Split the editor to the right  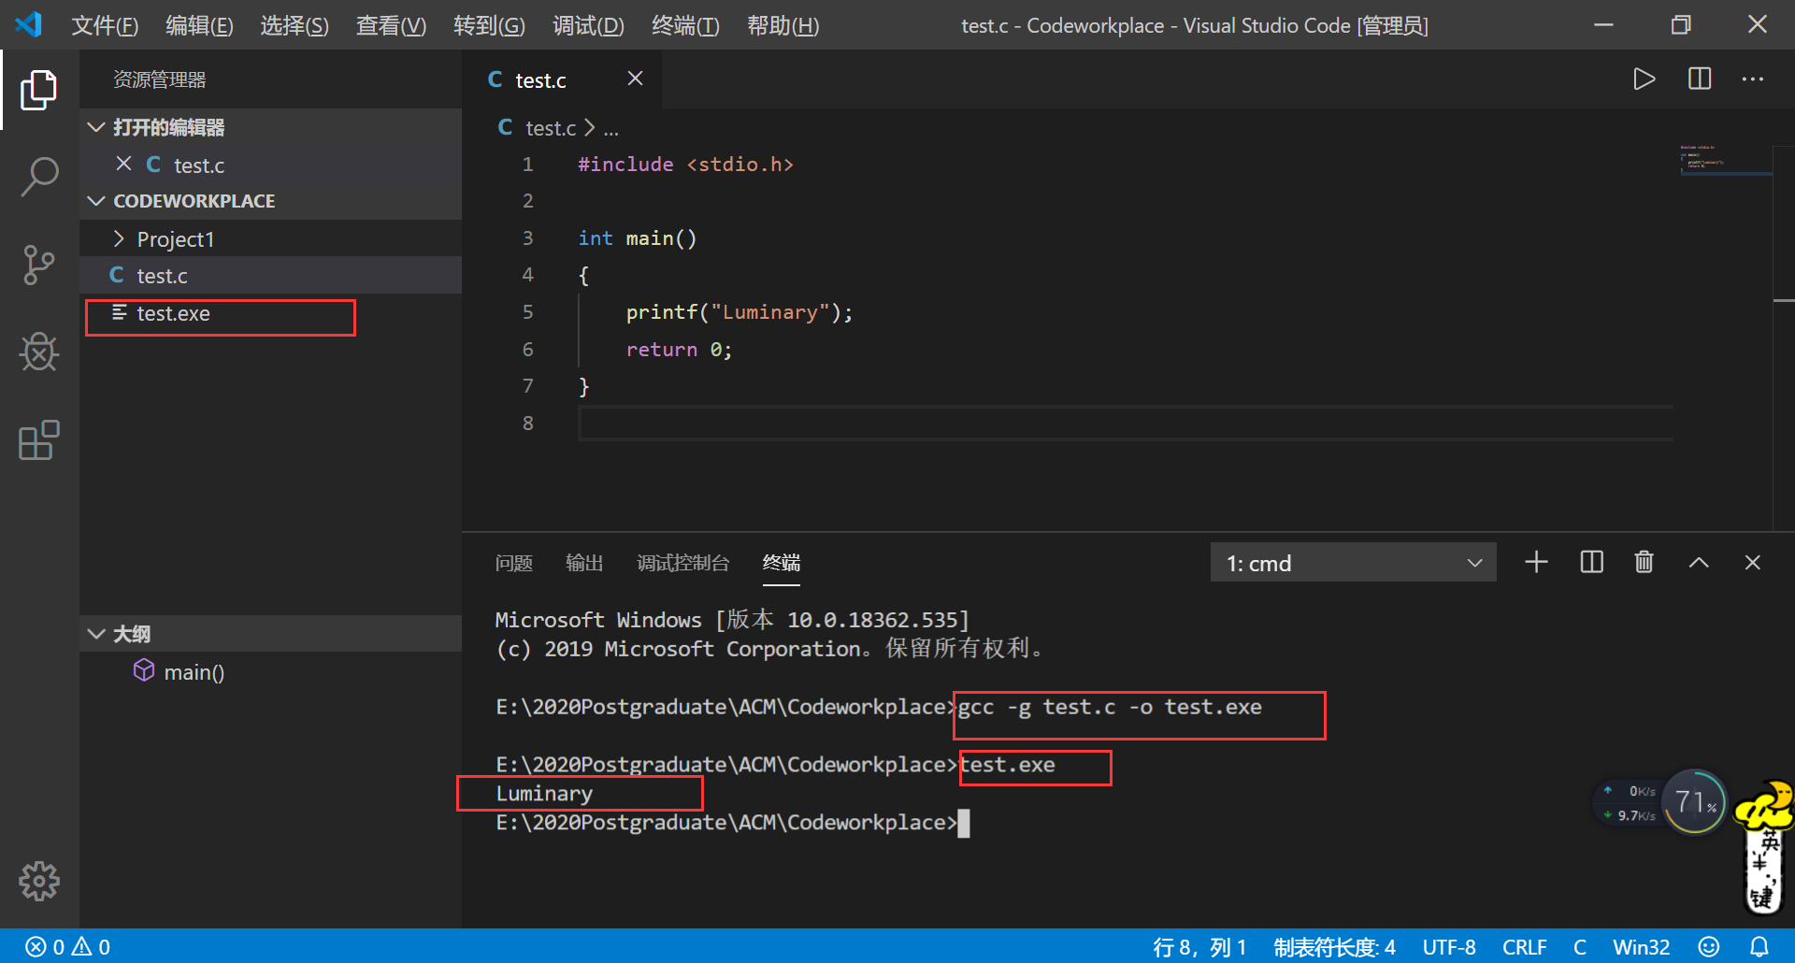pyautogui.click(x=1700, y=79)
